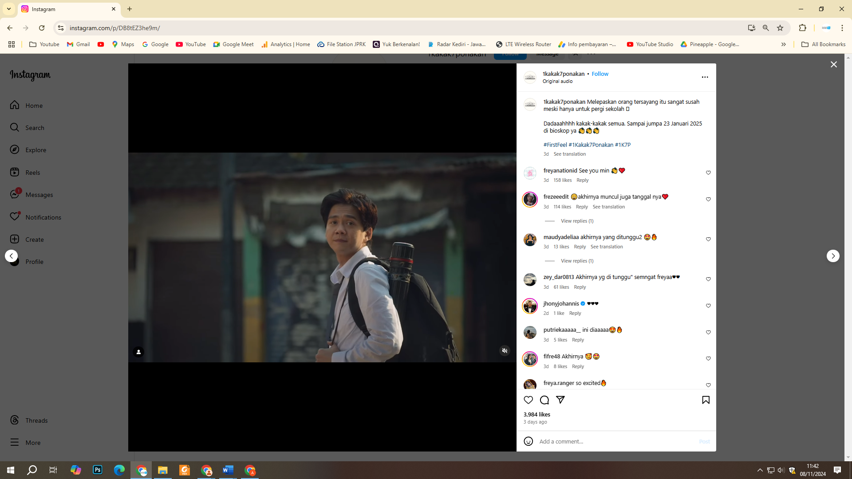Expand hidden bookmarks chevron
The width and height of the screenshot is (852, 479).
pyautogui.click(x=783, y=44)
